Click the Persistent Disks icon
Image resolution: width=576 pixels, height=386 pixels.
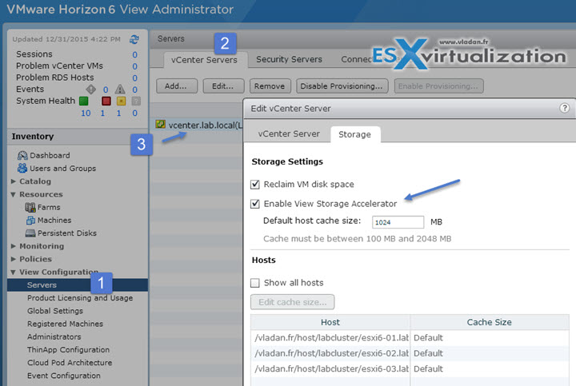30,233
